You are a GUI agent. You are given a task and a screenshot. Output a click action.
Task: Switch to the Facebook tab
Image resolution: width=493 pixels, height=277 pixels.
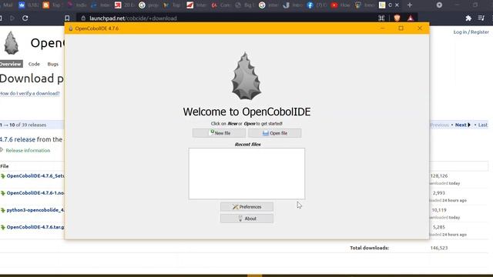click(317, 5)
